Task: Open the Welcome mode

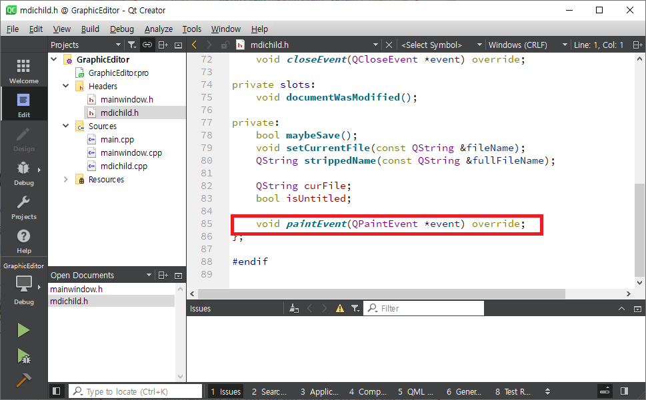Action: point(24,71)
